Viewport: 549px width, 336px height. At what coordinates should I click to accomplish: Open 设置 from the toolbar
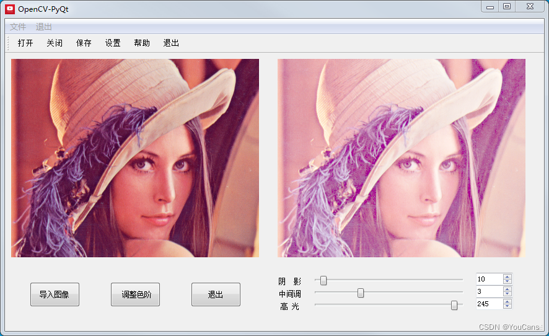[x=113, y=43]
